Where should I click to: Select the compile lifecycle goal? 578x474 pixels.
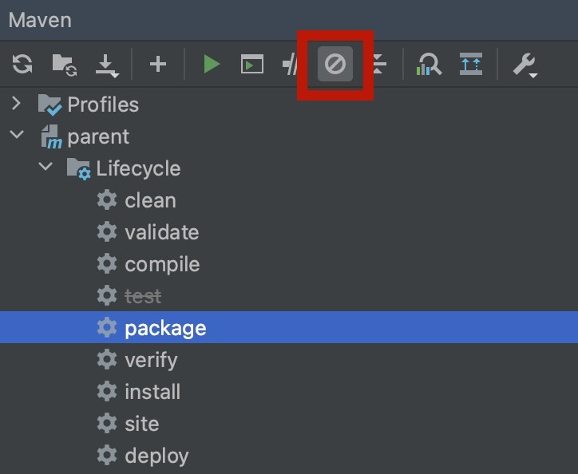coord(162,264)
